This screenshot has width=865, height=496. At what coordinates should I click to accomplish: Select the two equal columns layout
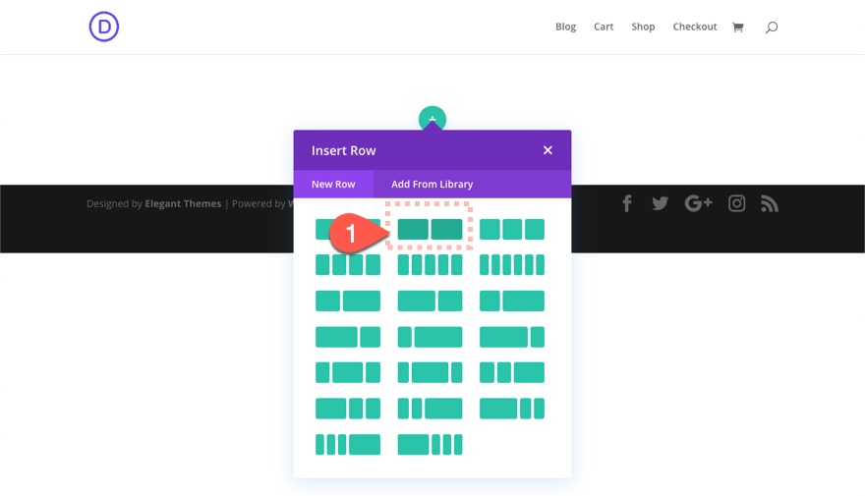click(430, 230)
